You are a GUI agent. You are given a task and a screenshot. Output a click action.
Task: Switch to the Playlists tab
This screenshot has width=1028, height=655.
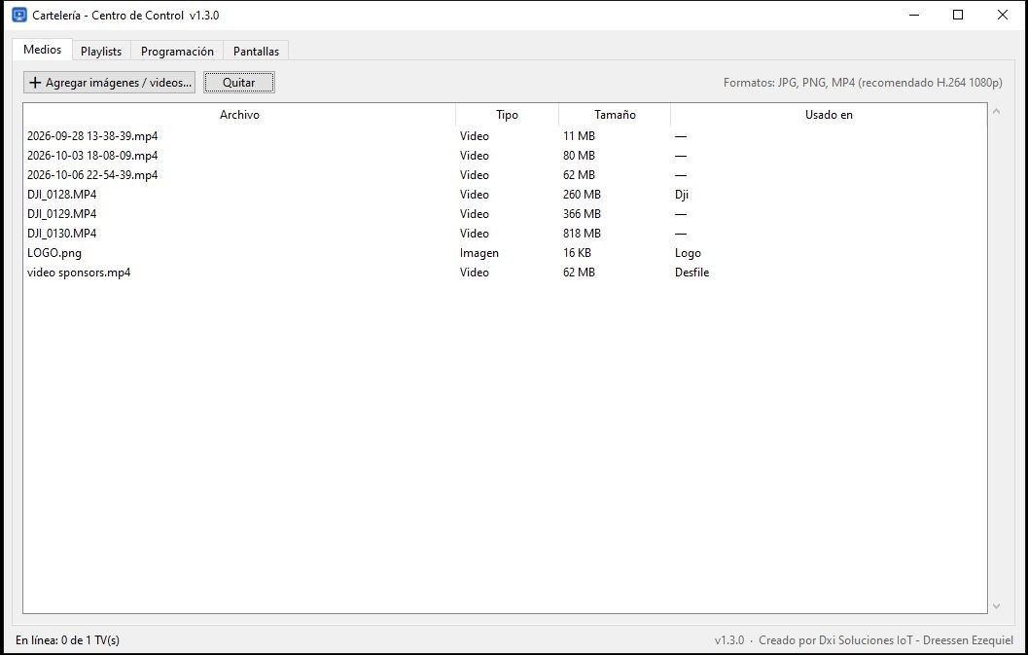[101, 51]
